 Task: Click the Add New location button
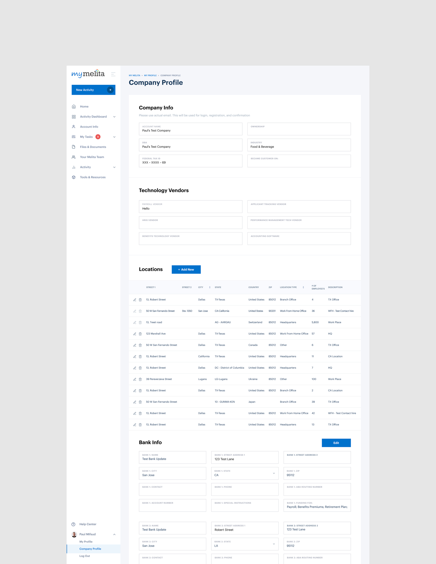186,269
